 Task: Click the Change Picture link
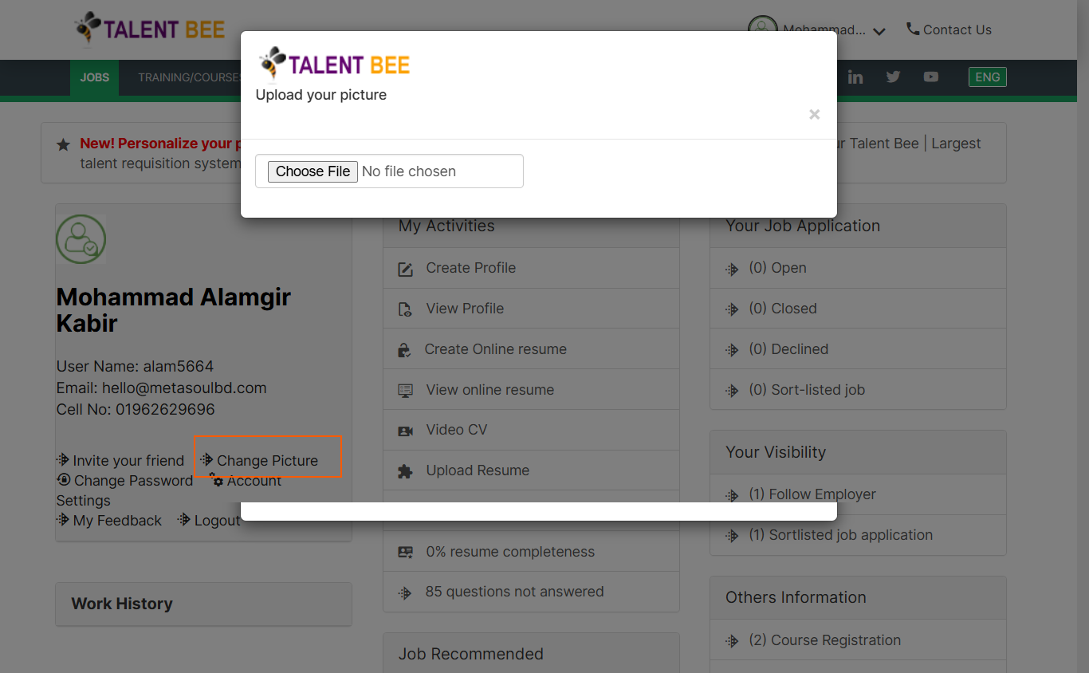[267, 461]
